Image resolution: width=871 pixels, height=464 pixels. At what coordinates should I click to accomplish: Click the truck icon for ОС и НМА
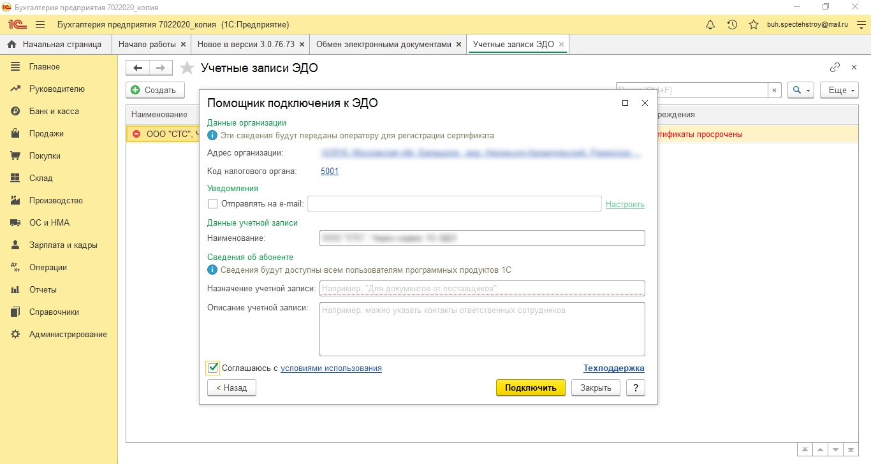point(16,223)
